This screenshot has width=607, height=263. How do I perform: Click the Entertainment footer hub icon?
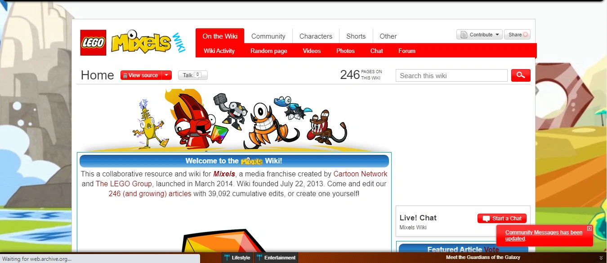(x=259, y=258)
